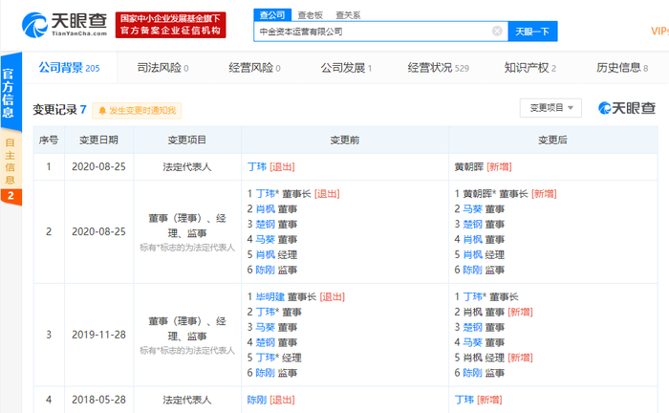Click the 发生变更时通知我 button
669x413 pixels.
137,111
